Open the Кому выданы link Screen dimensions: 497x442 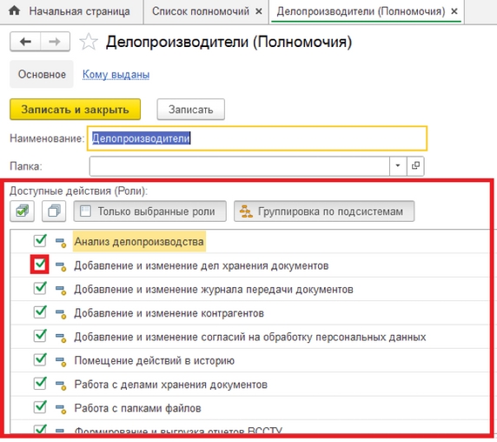(x=116, y=75)
